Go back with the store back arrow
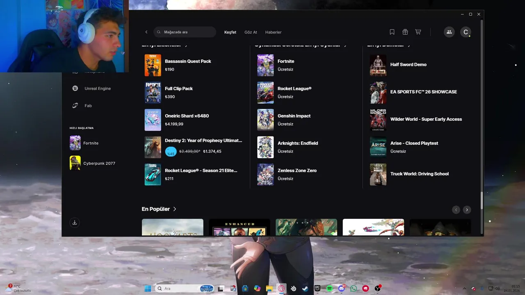This screenshot has height=295, width=525. click(x=146, y=32)
